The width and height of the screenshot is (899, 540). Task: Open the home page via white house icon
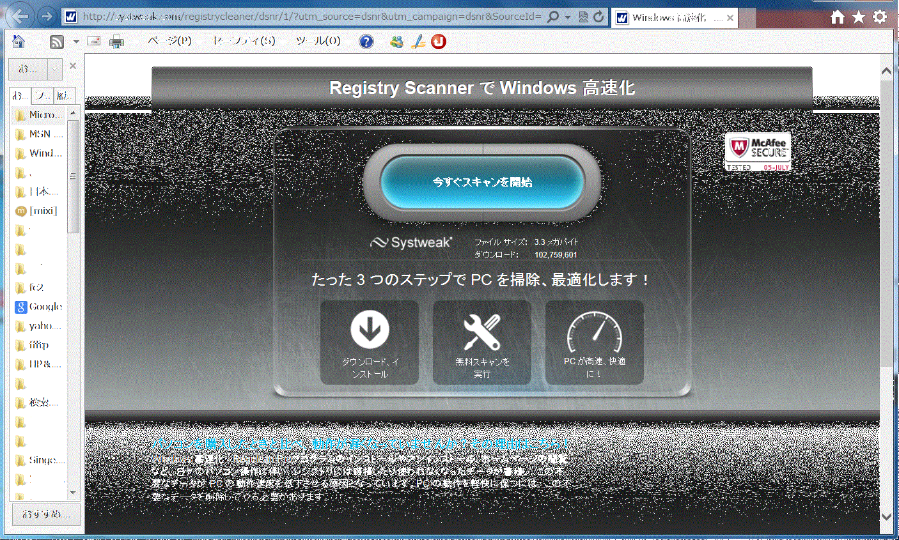[x=838, y=17]
